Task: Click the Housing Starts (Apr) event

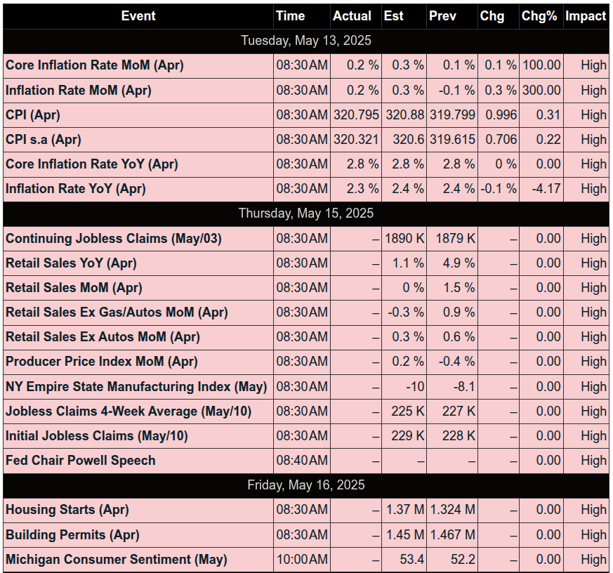Action: click(x=67, y=510)
